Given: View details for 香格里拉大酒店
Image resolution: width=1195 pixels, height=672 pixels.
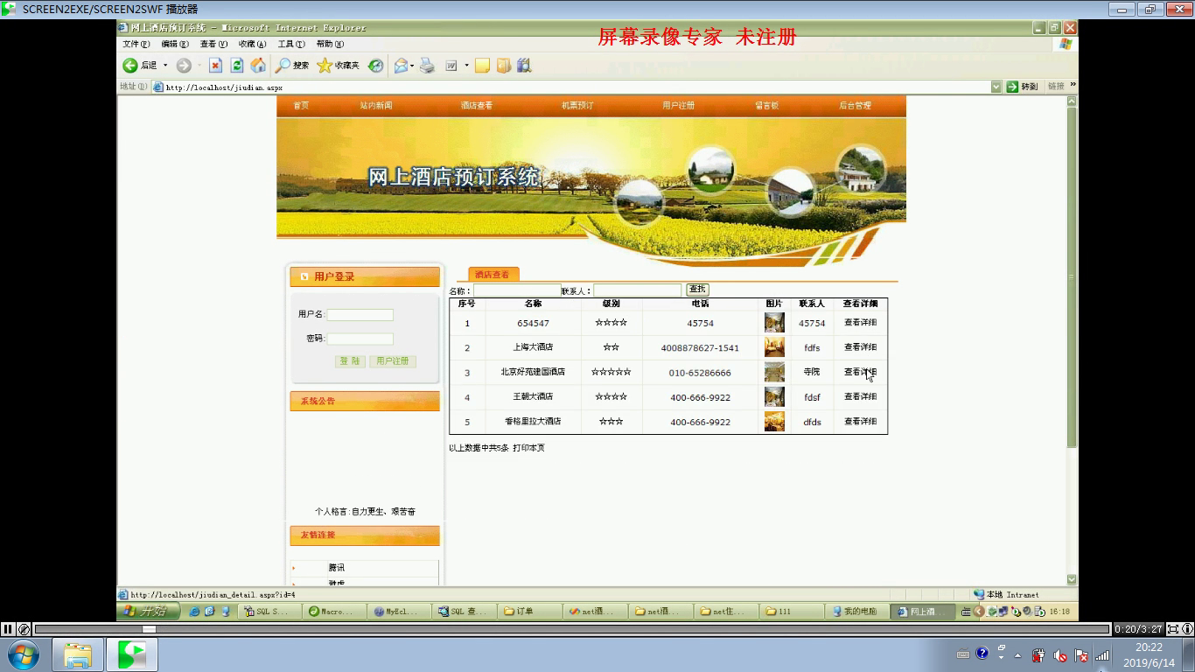Looking at the screenshot, I should [860, 421].
